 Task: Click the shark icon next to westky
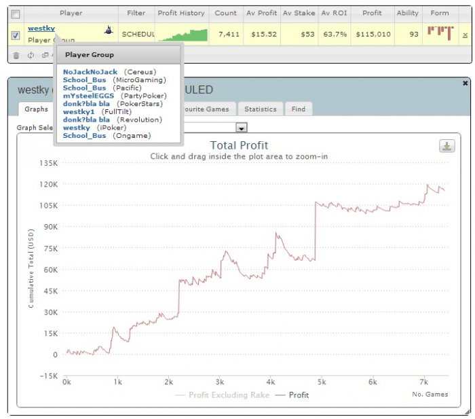click(x=109, y=30)
